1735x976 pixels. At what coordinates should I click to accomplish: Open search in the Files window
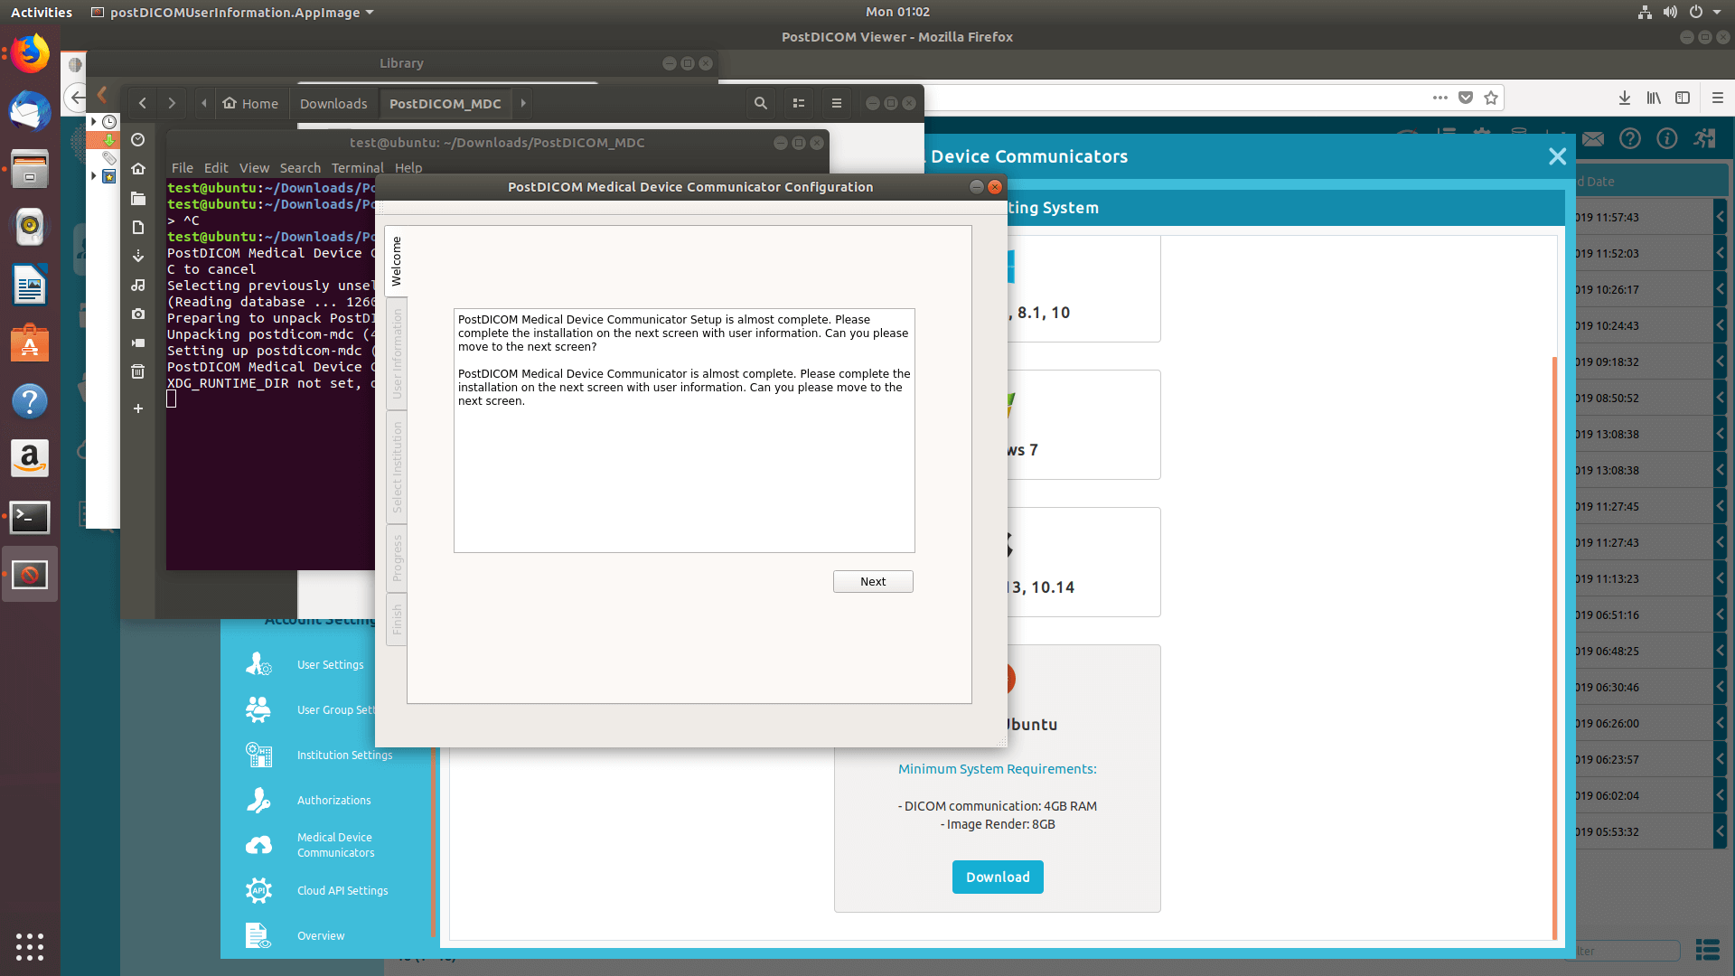pos(759,103)
